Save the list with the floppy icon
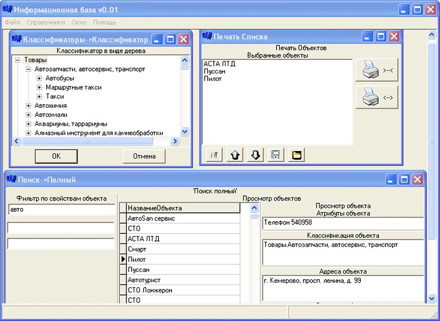The image size is (440, 321). 276,155
